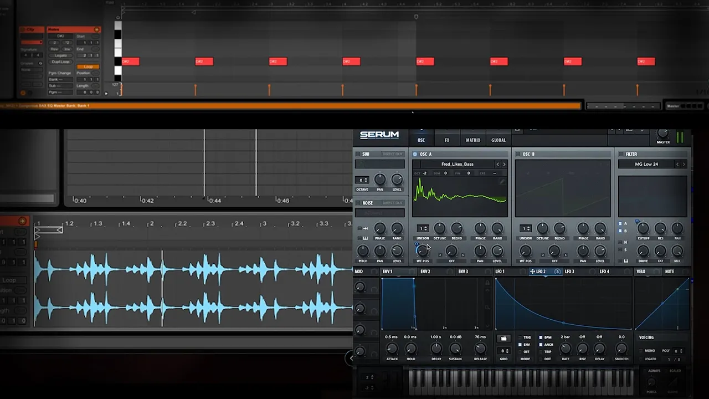
Task: Click the Notes box round header icon
Action: click(x=96, y=29)
